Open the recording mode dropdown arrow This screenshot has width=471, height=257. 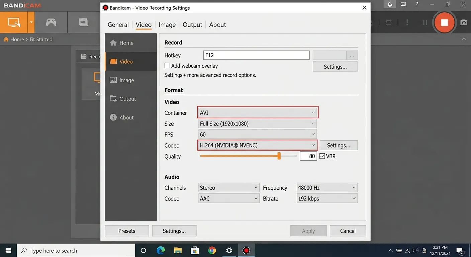click(31, 22)
